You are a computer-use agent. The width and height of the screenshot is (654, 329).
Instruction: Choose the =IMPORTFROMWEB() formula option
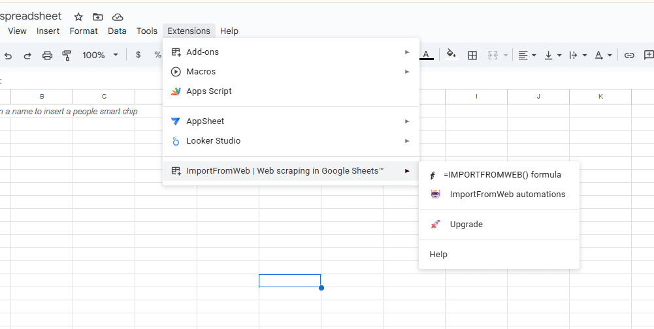point(502,175)
